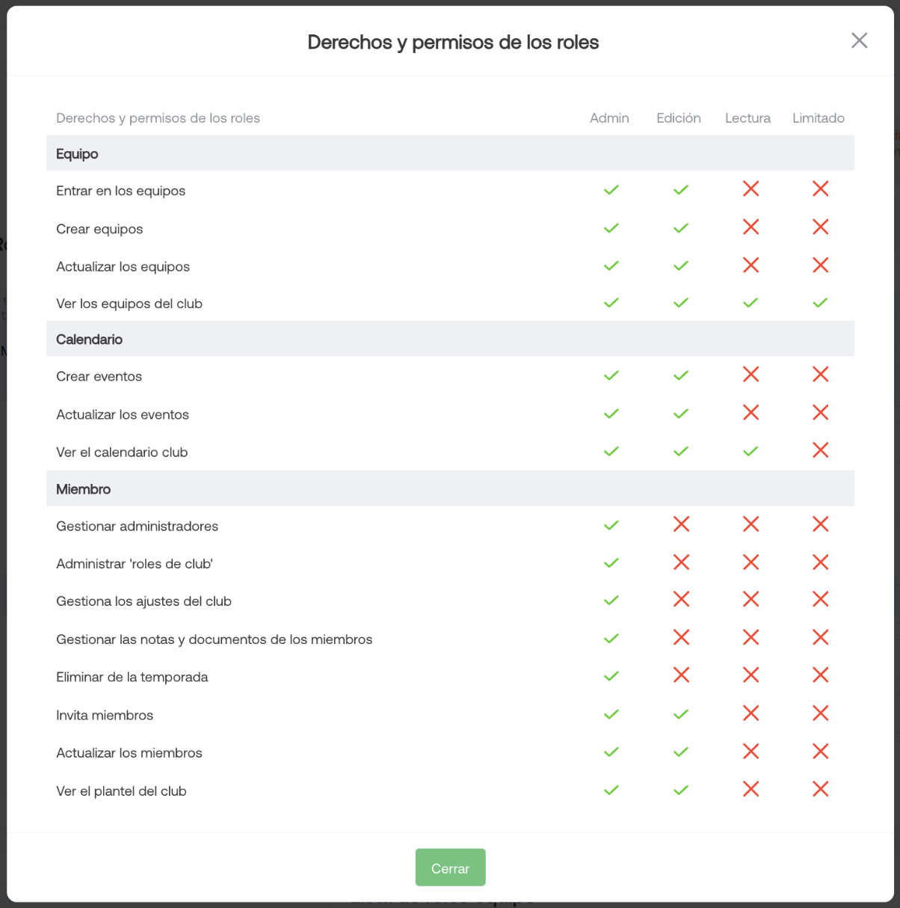Screen dimensions: 900x908
Task: Select the Lectura column header
Action: point(748,118)
